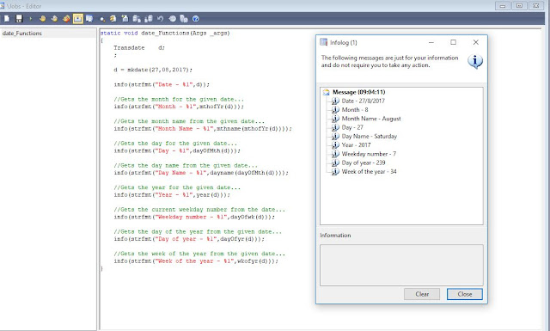Click the line containing dayOfyr(d)
550x331 pixels.
[189, 239]
